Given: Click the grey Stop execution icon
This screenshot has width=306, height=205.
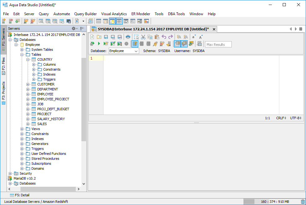Looking at the screenshot, I should pos(126,44).
